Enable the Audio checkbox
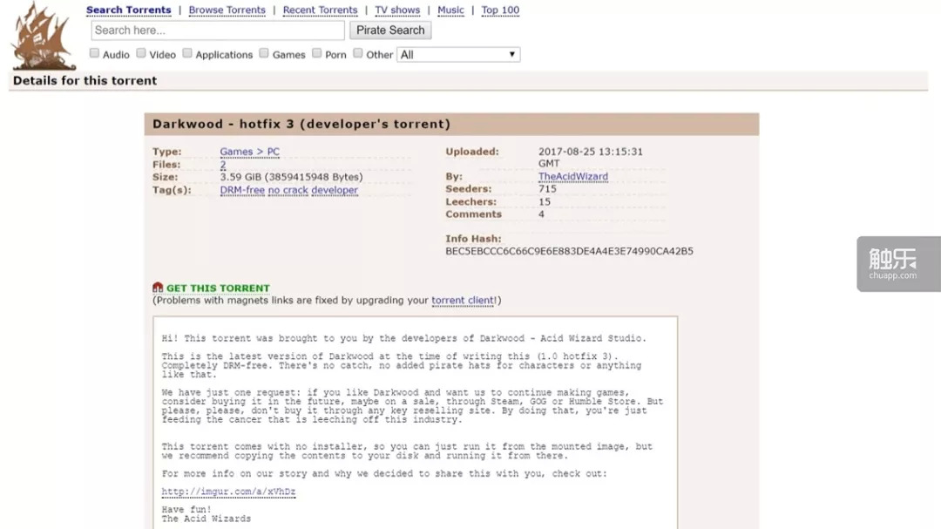Viewport: 941px width, 529px height. 94,53
